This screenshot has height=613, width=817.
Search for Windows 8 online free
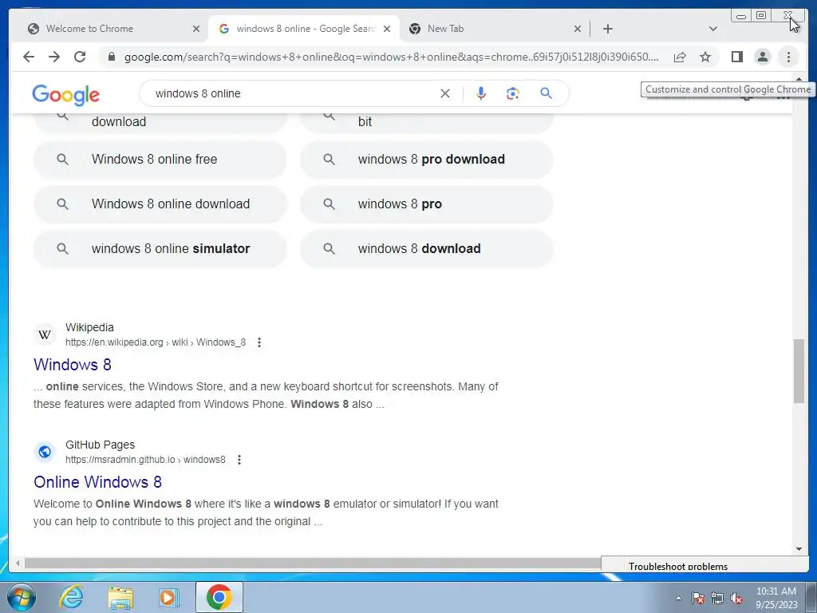(160, 160)
